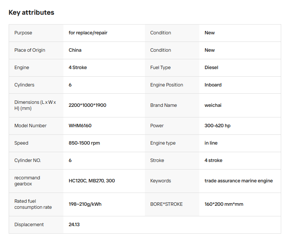
Task: Select the dimensions value 2200*1000*1900
Action: (88, 105)
